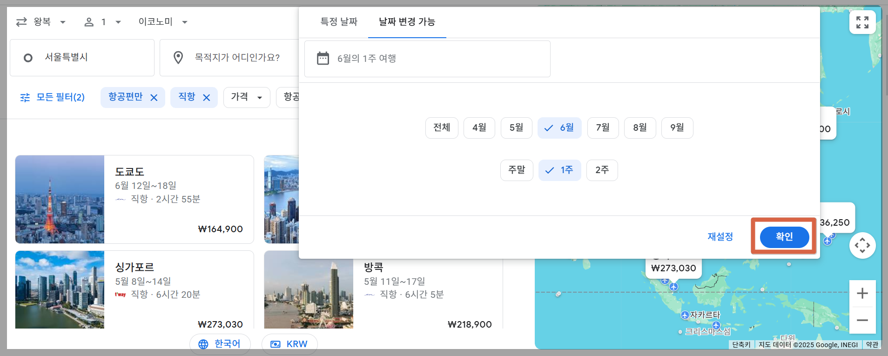Click the KRW currency button
This screenshot has width=888, height=356.
pyautogui.click(x=289, y=344)
